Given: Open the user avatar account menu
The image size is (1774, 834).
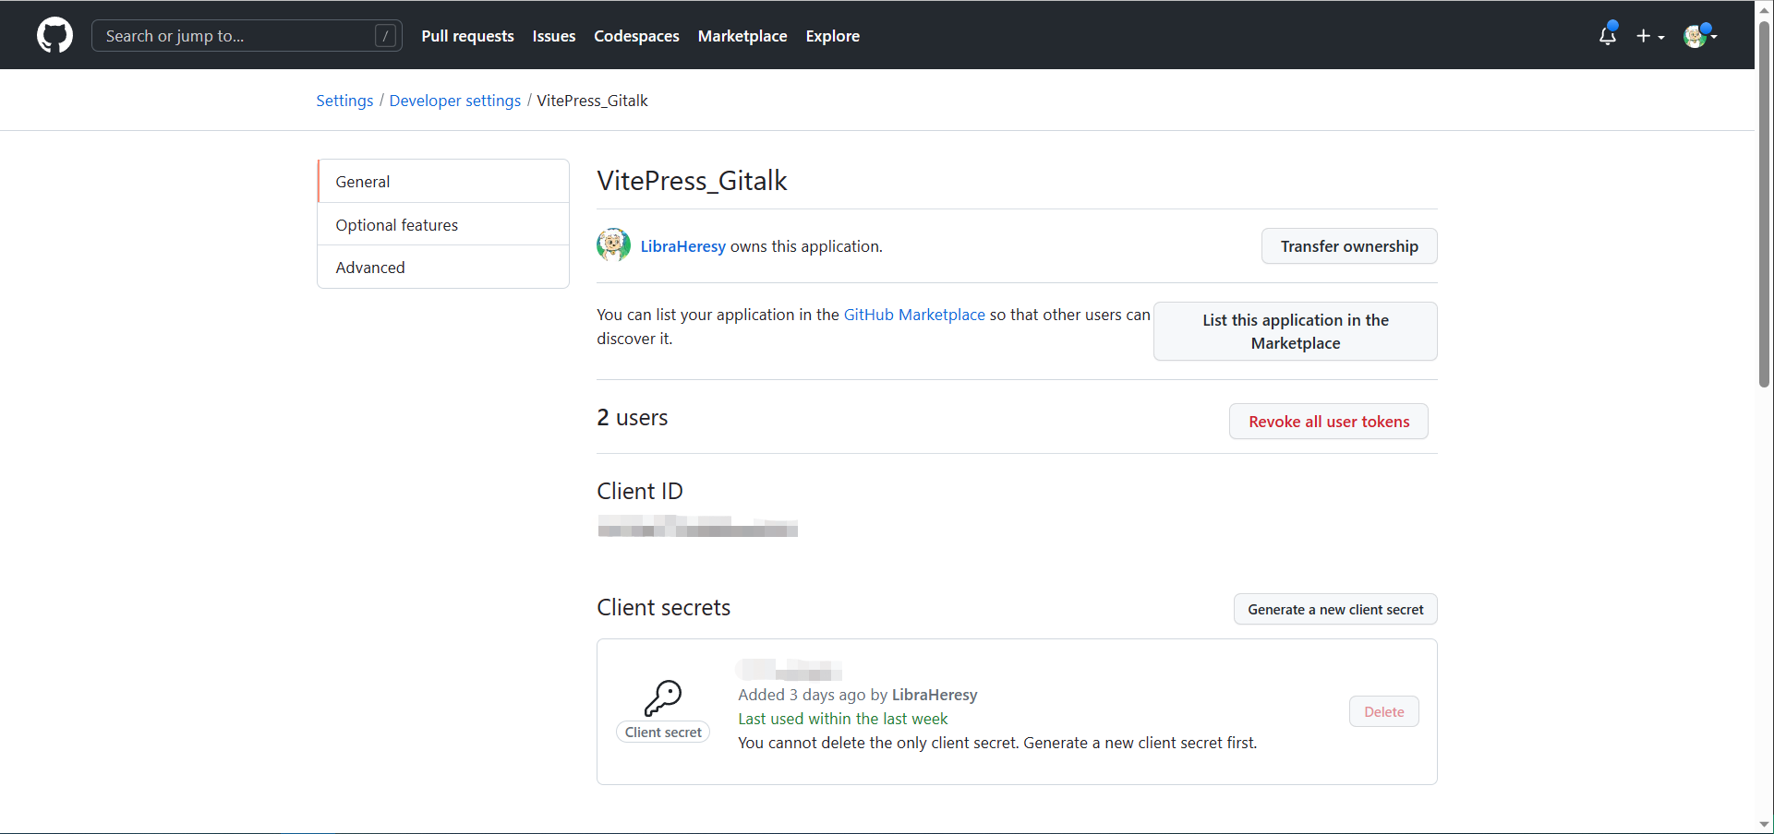Looking at the screenshot, I should tap(1699, 35).
